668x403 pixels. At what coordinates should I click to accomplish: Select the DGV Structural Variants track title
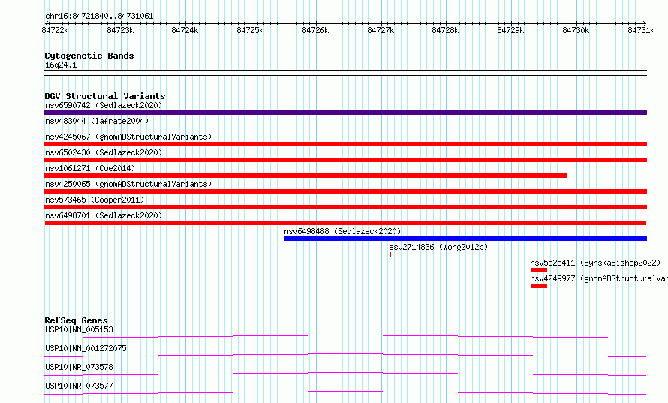(105, 96)
